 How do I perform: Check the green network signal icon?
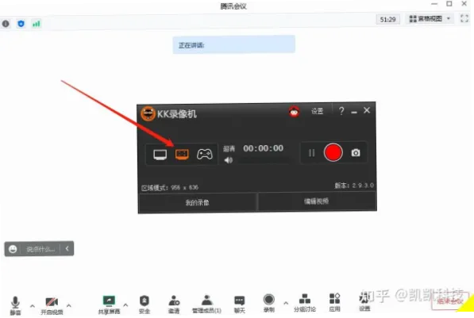[x=37, y=24]
